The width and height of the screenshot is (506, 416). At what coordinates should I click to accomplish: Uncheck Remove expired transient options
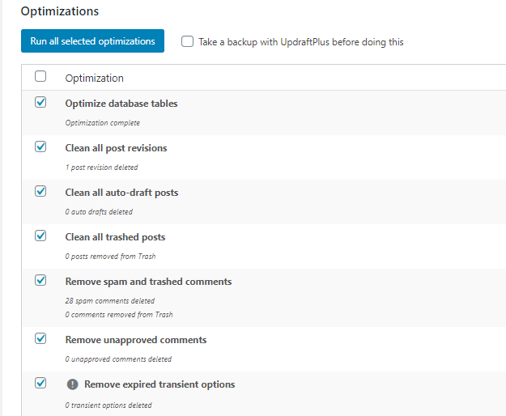[x=40, y=383]
